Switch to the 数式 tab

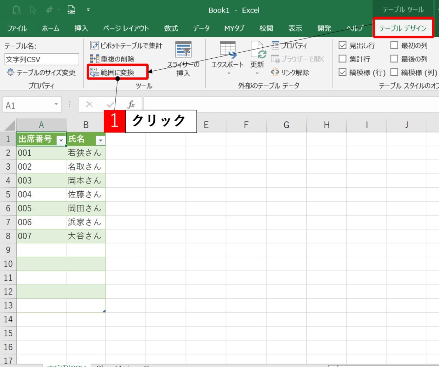(x=171, y=28)
